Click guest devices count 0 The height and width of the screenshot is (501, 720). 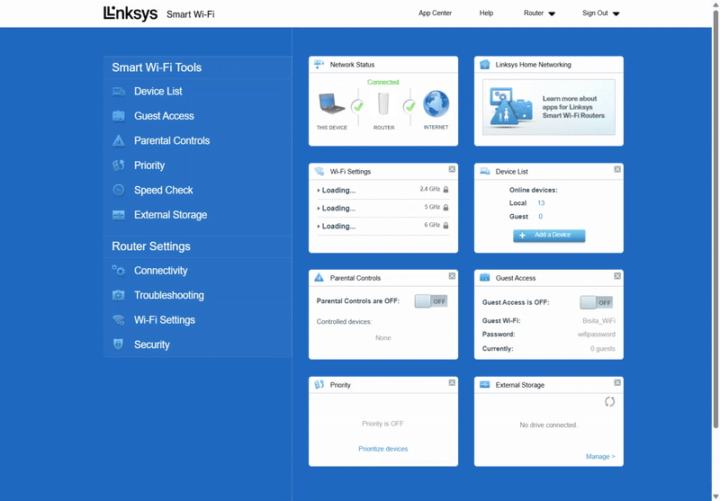[x=541, y=217]
